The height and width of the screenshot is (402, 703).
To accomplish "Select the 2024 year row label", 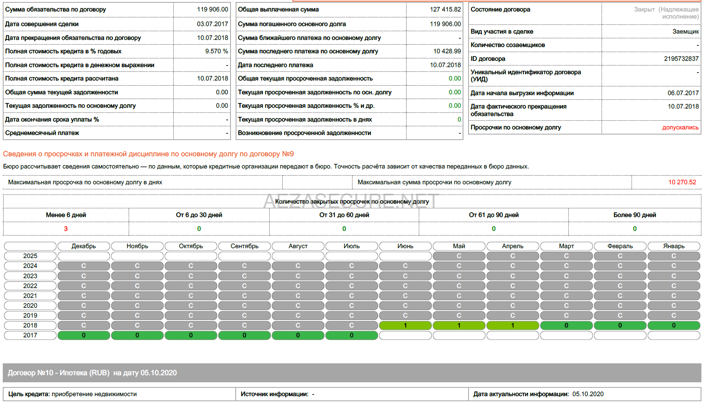I will click(30, 266).
